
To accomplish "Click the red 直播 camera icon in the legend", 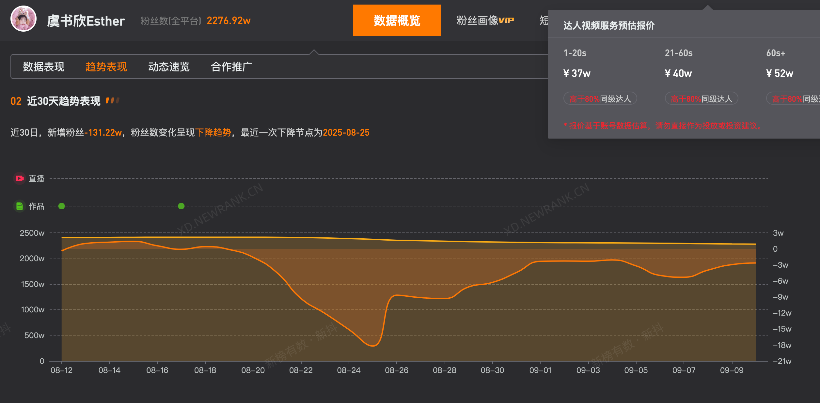I will click(20, 178).
